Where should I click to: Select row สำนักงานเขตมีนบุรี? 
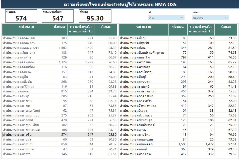click(x=178, y=77)
